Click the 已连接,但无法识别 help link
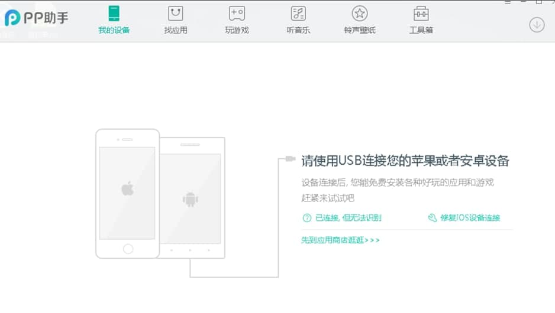The image size is (555, 313). click(x=349, y=217)
